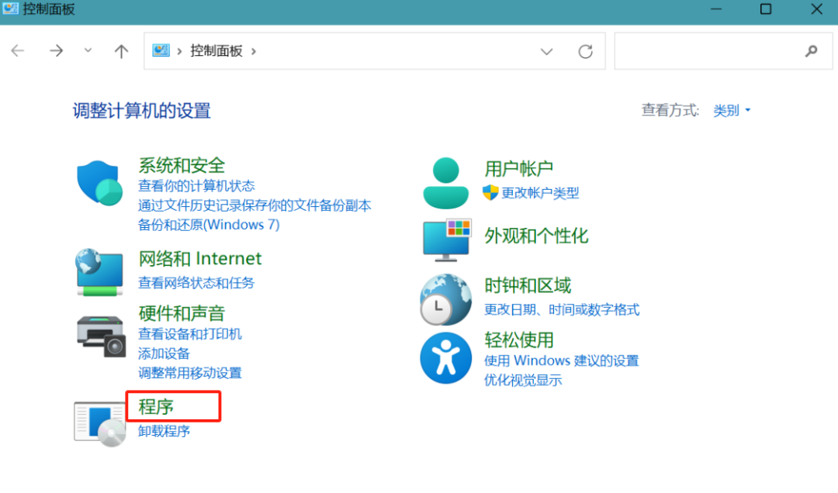Click the 用户帐户 people icon
This screenshot has width=838, height=493.
tap(445, 180)
